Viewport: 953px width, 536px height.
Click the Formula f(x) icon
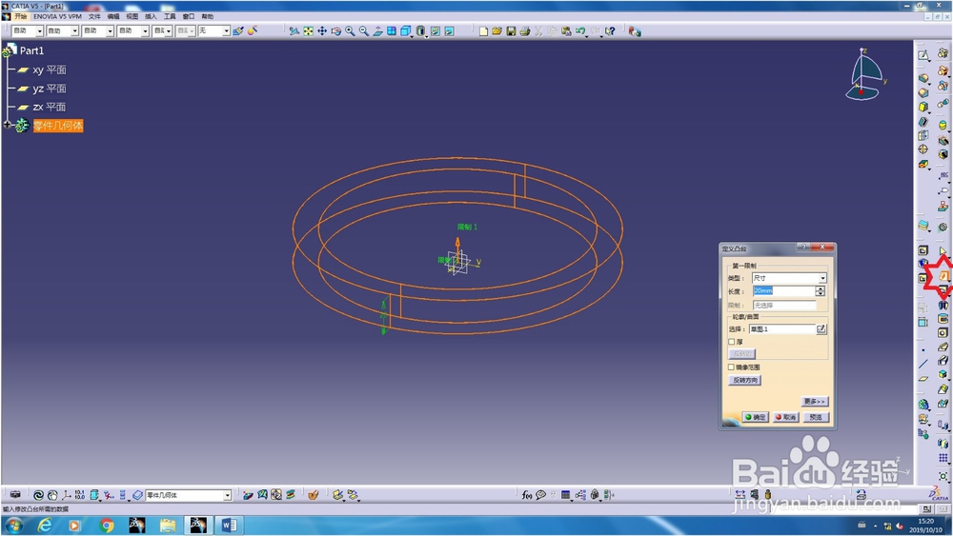(527, 495)
